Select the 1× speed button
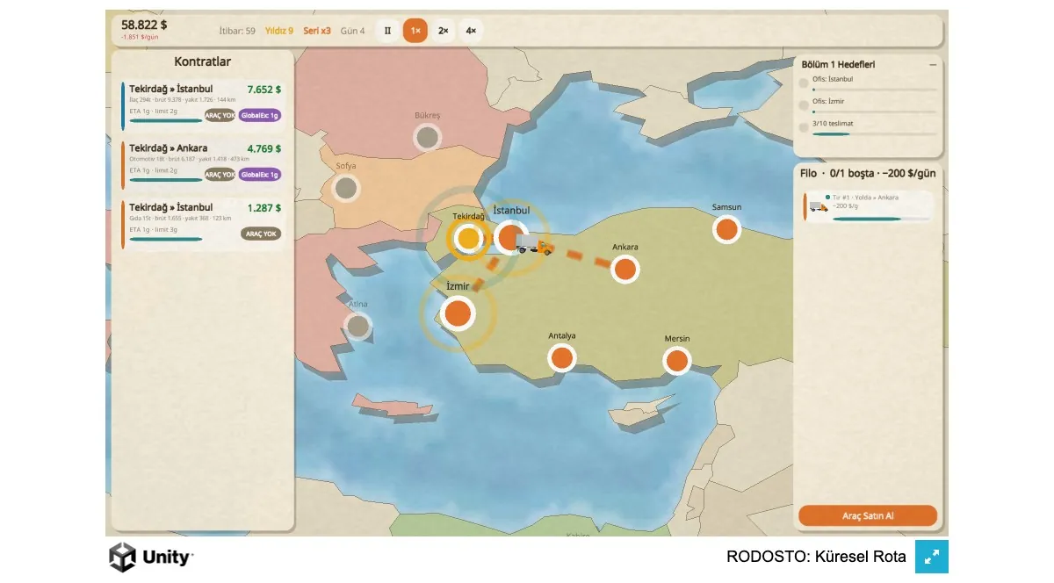The image size is (1054, 583). [x=415, y=31]
